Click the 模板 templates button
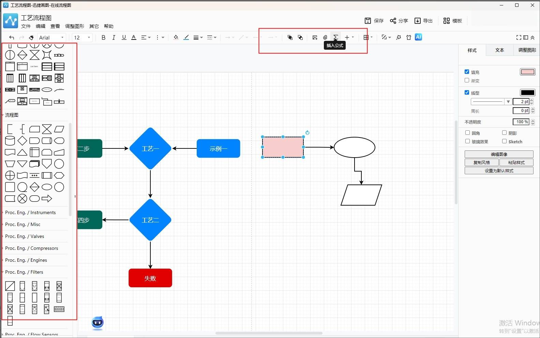This screenshot has height=338, width=540. 453,21
